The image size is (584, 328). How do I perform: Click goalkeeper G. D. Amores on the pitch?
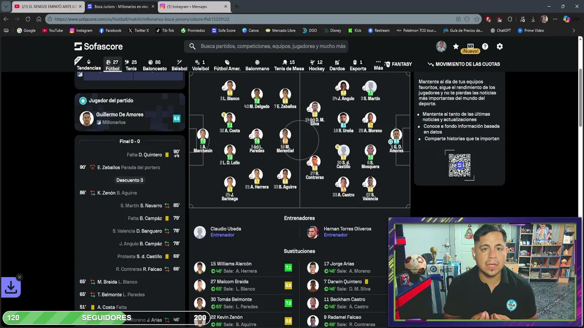396,141
